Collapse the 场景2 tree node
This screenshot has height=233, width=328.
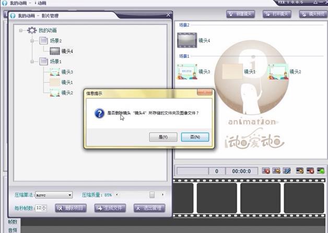point(32,41)
